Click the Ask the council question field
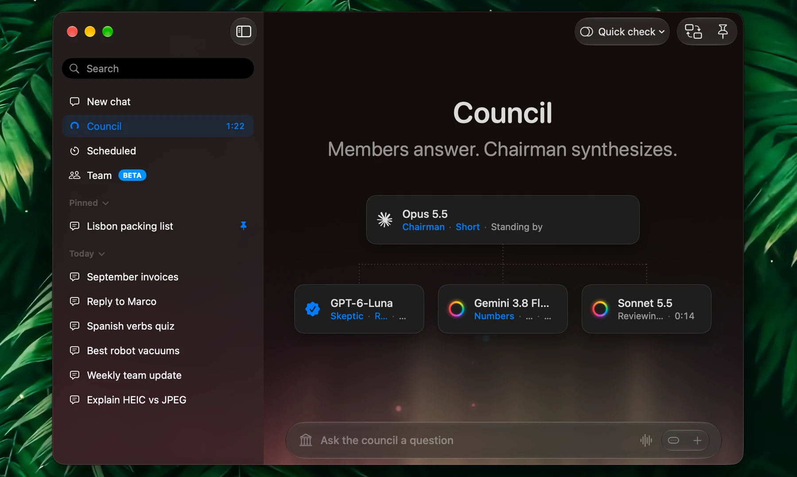797x477 pixels. point(503,440)
